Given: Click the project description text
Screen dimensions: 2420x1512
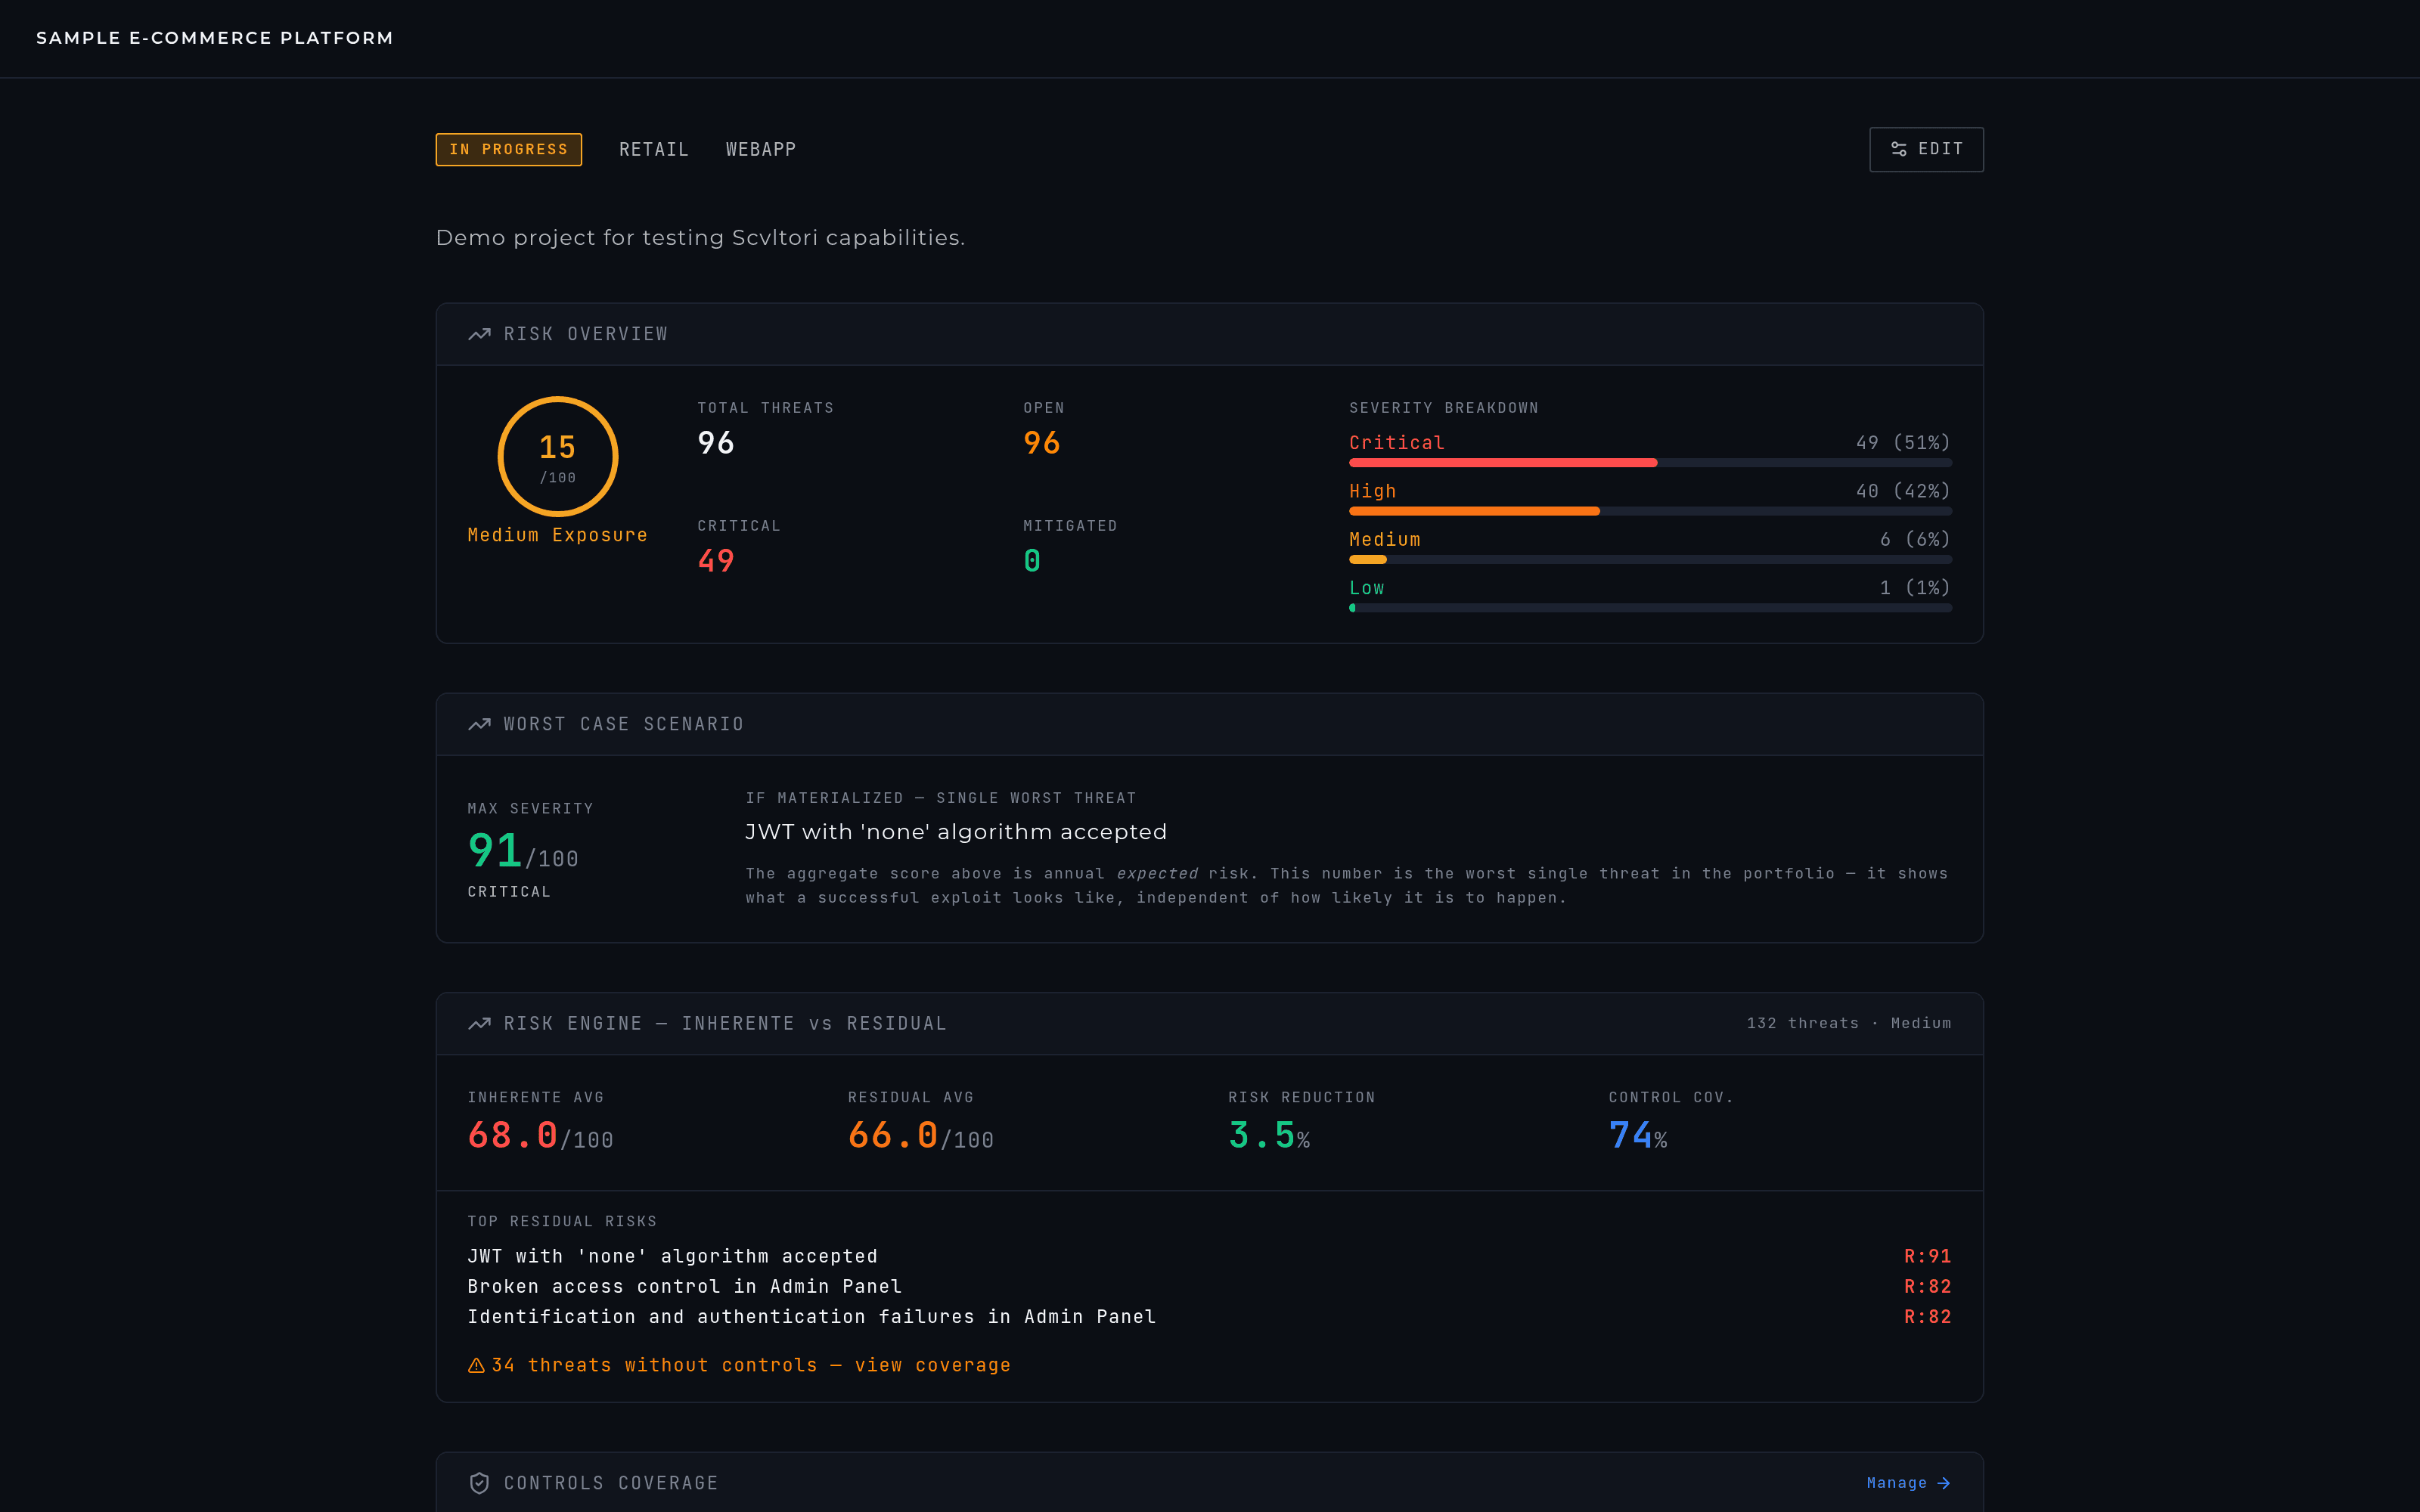Looking at the screenshot, I should tap(700, 238).
